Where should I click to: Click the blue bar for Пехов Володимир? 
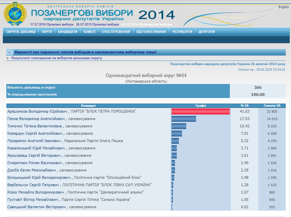point(183,119)
